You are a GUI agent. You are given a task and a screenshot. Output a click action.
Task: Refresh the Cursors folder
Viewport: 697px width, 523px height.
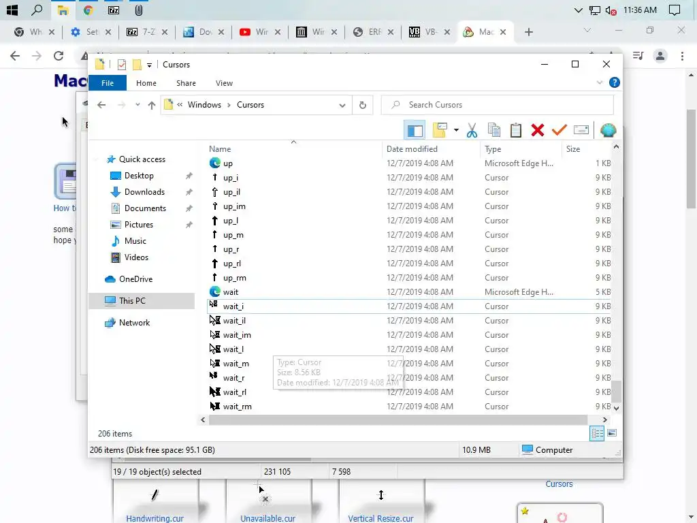coord(363,105)
